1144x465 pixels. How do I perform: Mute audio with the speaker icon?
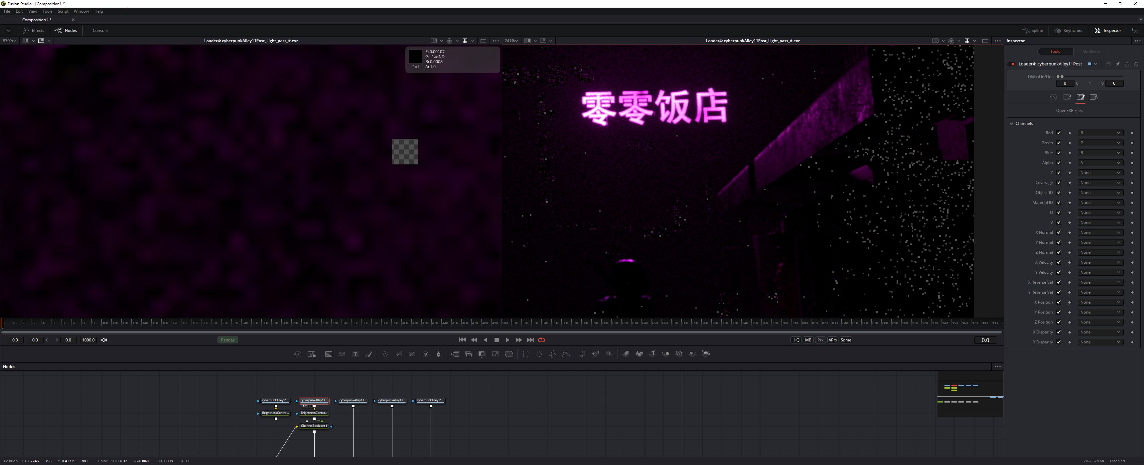[x=104, y=340]
